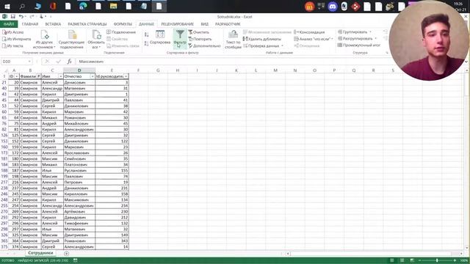Viewport: 470px width, 264px height.
Task: Open the Id руководителя filter dropdown
Action: click(x=126, y=76)
